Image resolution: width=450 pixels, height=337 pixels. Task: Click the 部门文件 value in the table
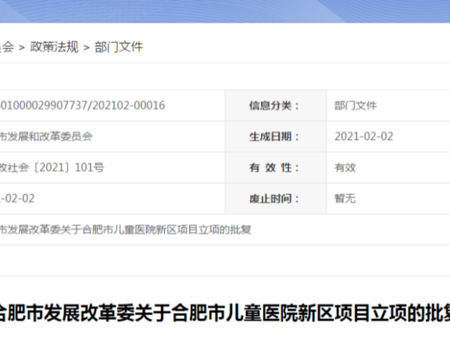click(355, 106)
